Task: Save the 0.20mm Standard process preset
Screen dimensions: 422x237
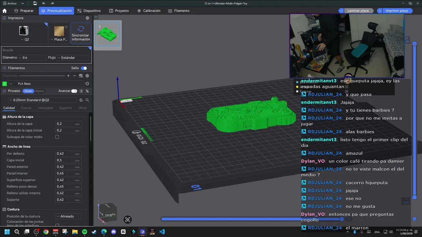Action: [x=81, y=100]
